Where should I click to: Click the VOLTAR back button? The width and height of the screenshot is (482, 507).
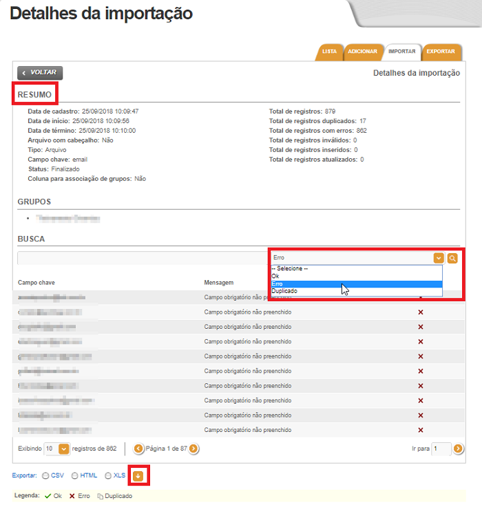point(40,73)
